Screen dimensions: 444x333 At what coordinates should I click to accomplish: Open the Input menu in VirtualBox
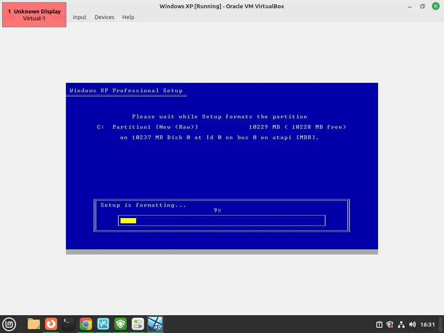tap(80, 17)
